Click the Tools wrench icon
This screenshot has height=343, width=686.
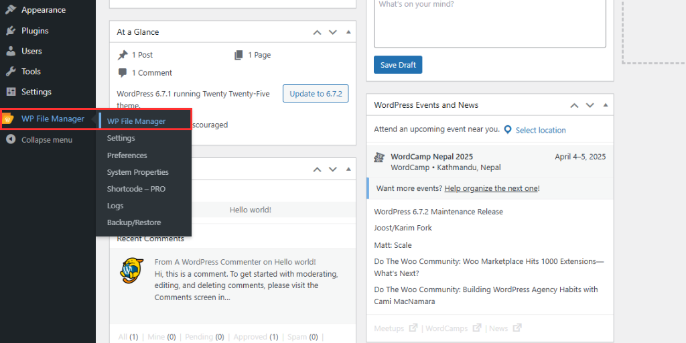tap(11, 71)
